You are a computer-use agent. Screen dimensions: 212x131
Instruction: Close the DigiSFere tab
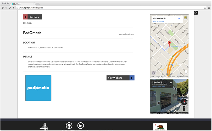click(x=34, y=4)
